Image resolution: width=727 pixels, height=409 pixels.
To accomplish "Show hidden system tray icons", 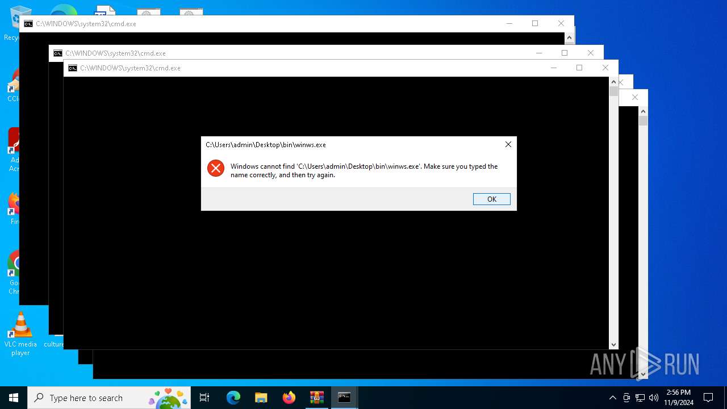I will pyautogui.click(x=612, y=398).
